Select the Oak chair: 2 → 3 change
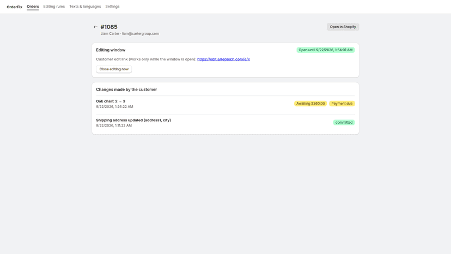This screenshot has height=254, width=451. tap(111, 101)
